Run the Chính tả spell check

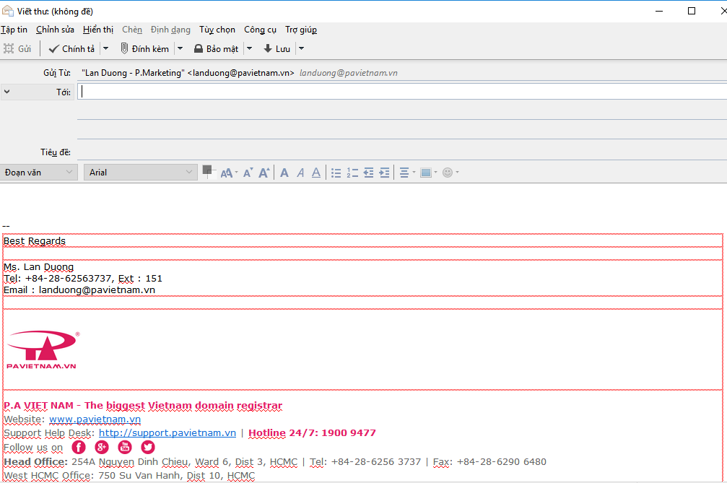(72, 48)
